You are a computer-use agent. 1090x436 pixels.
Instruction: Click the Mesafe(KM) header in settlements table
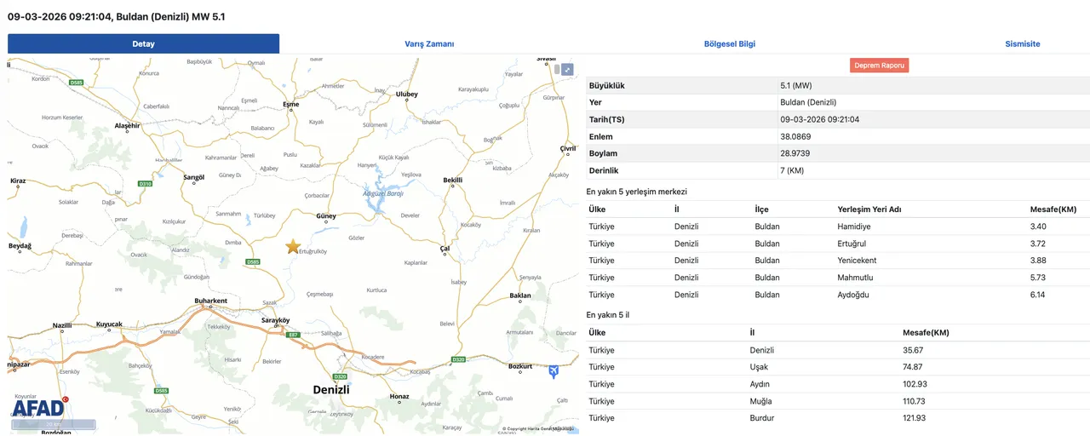click(1053, 209)
